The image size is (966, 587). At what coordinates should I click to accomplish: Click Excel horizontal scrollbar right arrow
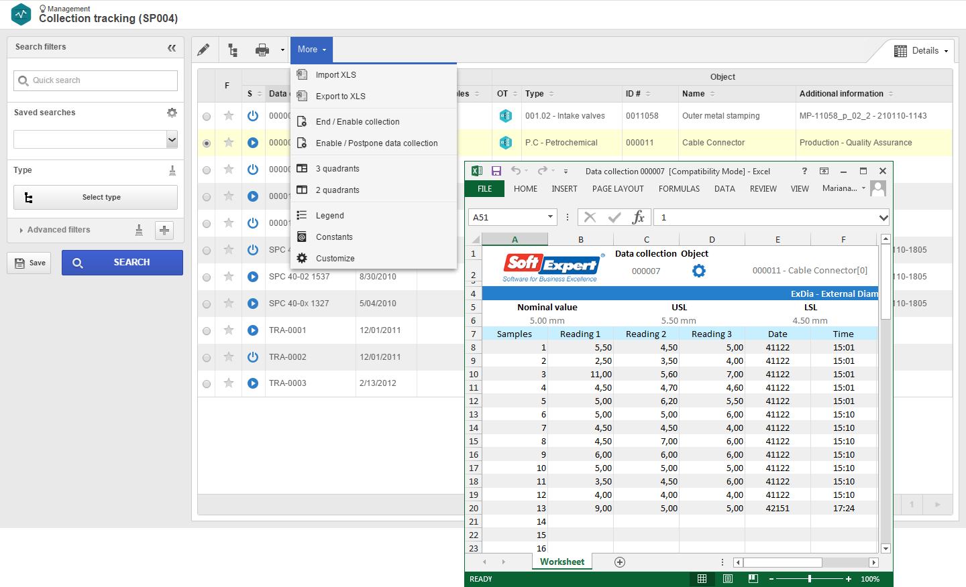[x=873, y=563]
